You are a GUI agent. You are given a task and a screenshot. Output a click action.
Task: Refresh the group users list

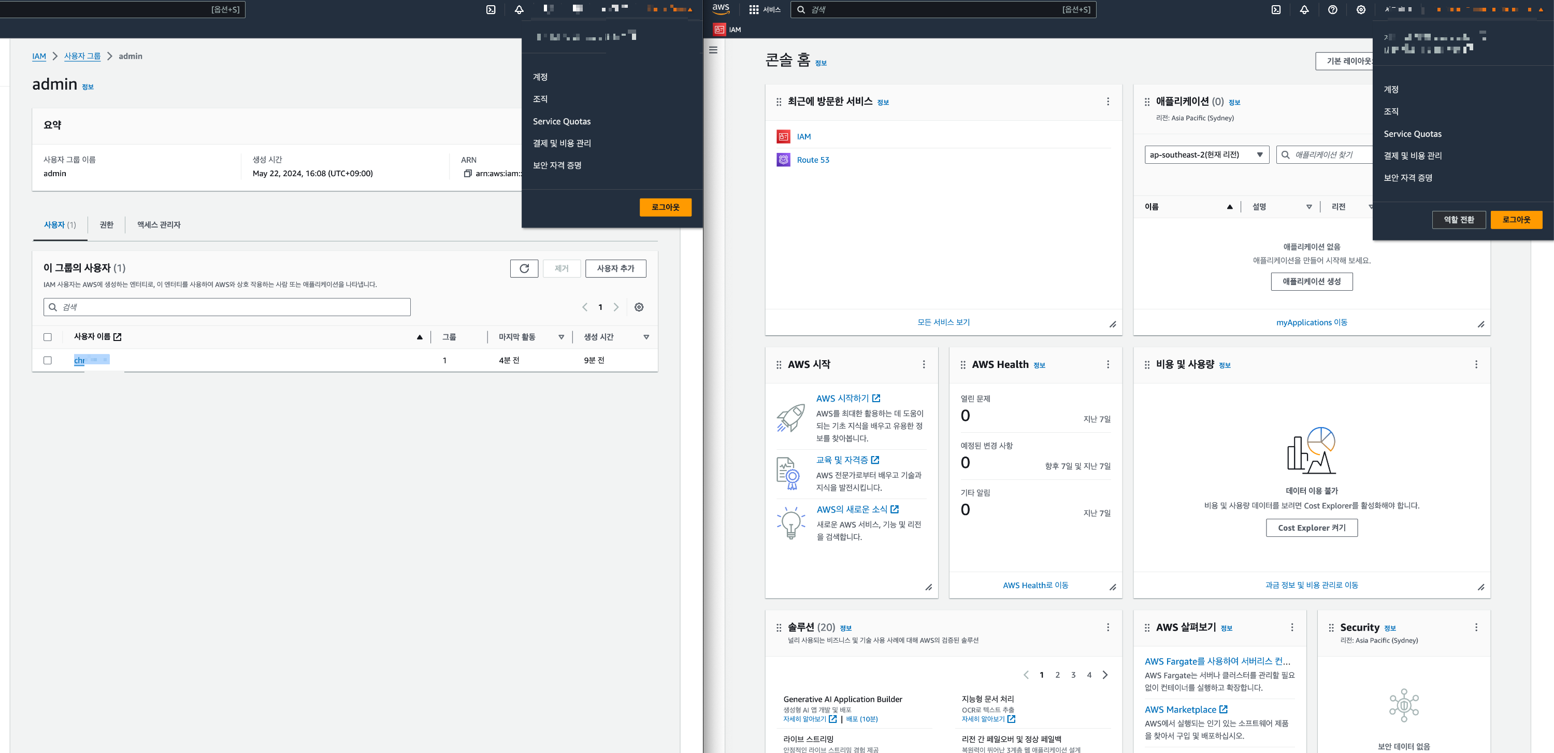524,268
